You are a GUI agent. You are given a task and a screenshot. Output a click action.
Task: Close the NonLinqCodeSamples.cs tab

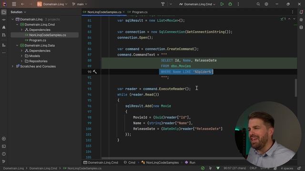coord(124,12)
